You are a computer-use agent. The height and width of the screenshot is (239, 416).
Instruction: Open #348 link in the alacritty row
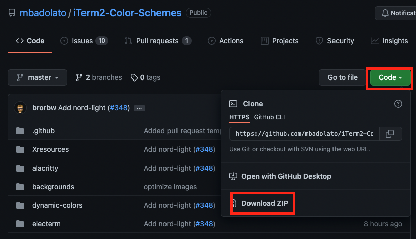pyautogui.click(x=204, y=168)
